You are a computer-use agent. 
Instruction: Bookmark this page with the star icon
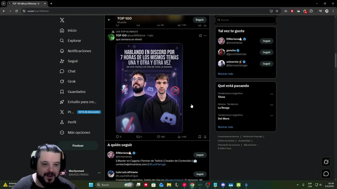277,11
